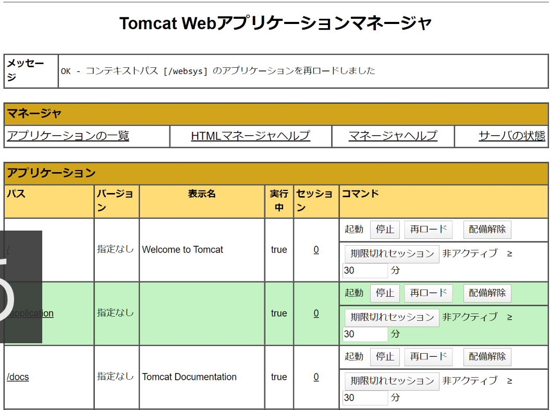Click 'true' in the /docs row
The image size is (550, 410).
[279, 377]
